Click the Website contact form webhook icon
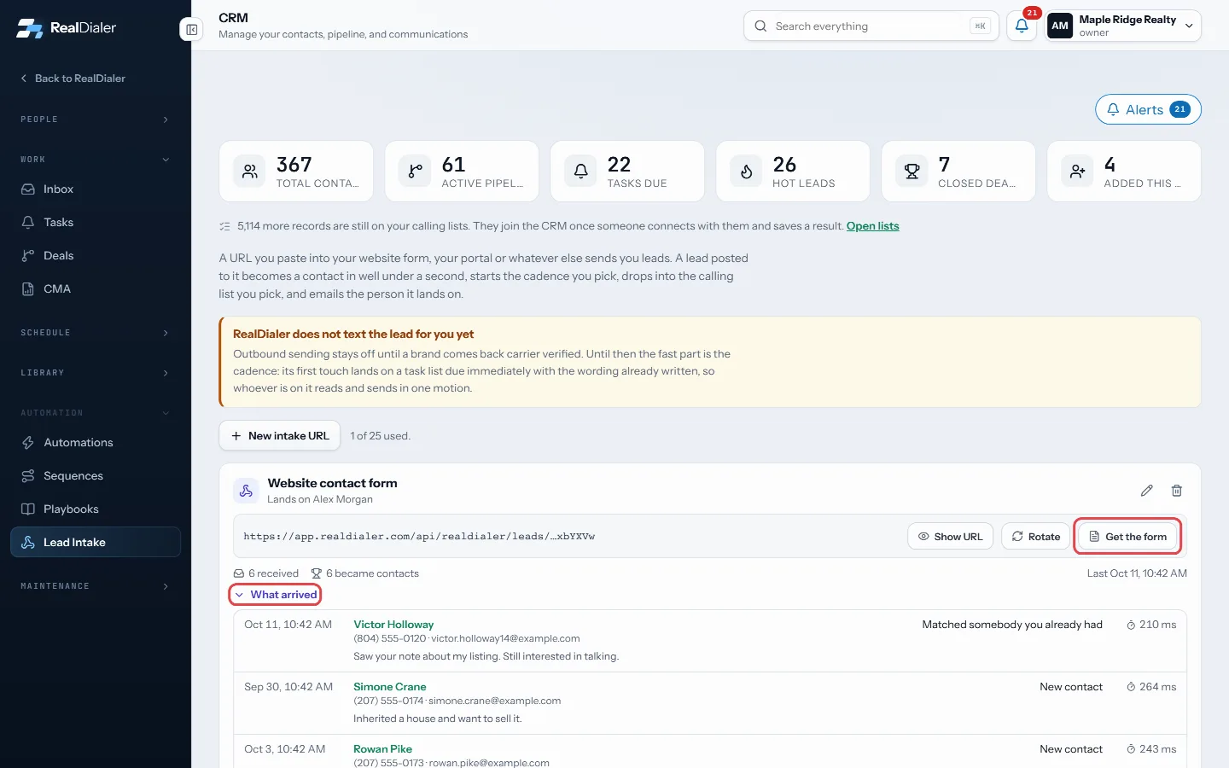Image resolution: width=1229 pixels, height=768 pixels. coord(246,491)
